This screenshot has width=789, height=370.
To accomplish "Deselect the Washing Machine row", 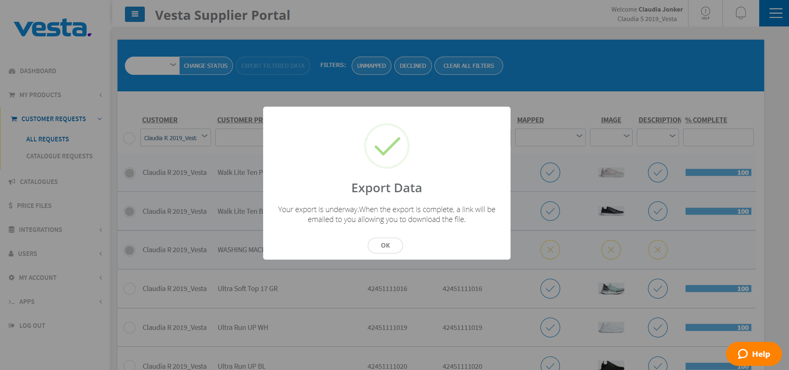I will [130, 250].
